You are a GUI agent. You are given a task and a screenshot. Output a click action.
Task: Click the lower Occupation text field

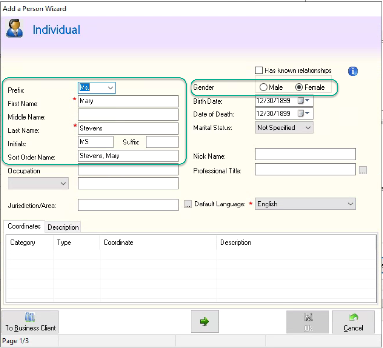(128, 183)
